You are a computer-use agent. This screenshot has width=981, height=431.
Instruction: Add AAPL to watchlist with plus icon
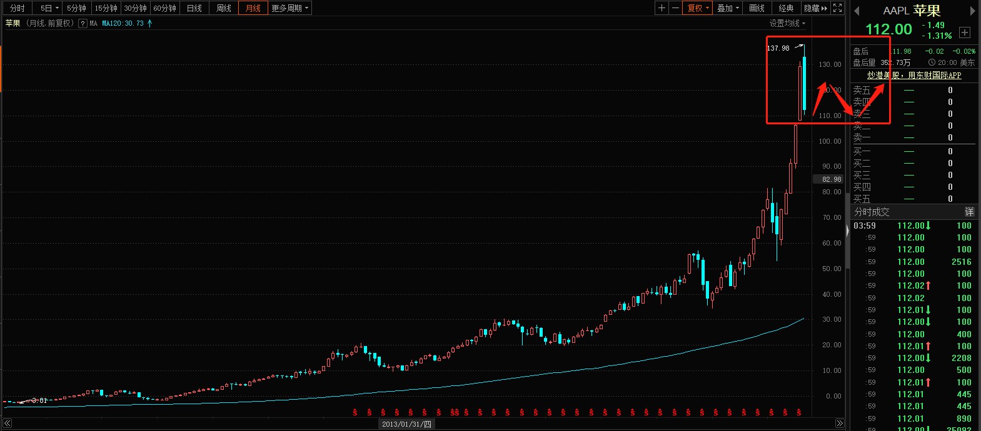(x=965, y=32)
